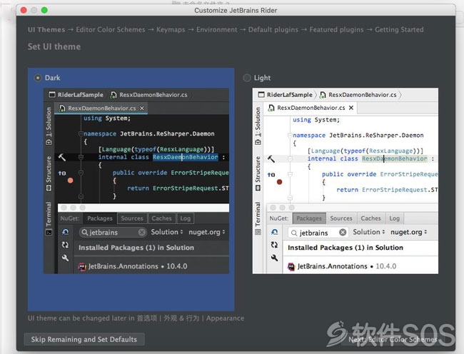The image size is (464, 354).
Task: Click the jetbrains search field in light preview
Action: pyautogui.click(x=318, y=233)
